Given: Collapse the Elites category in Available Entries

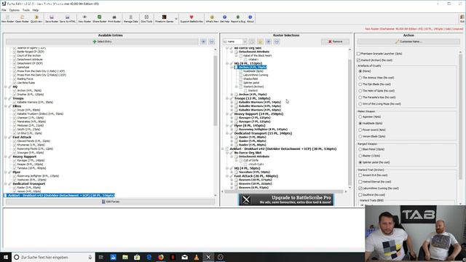Looking at the screenshot, I should coord(6,106).
